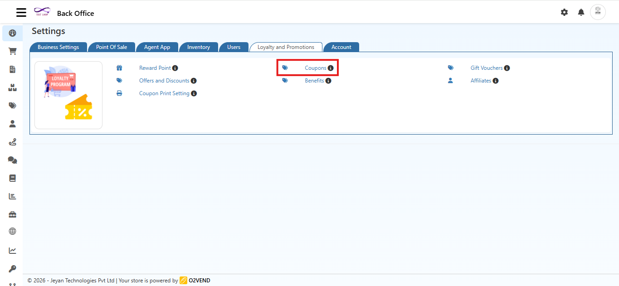
Task: Switch to the Account tab
Action: [341, 47]
